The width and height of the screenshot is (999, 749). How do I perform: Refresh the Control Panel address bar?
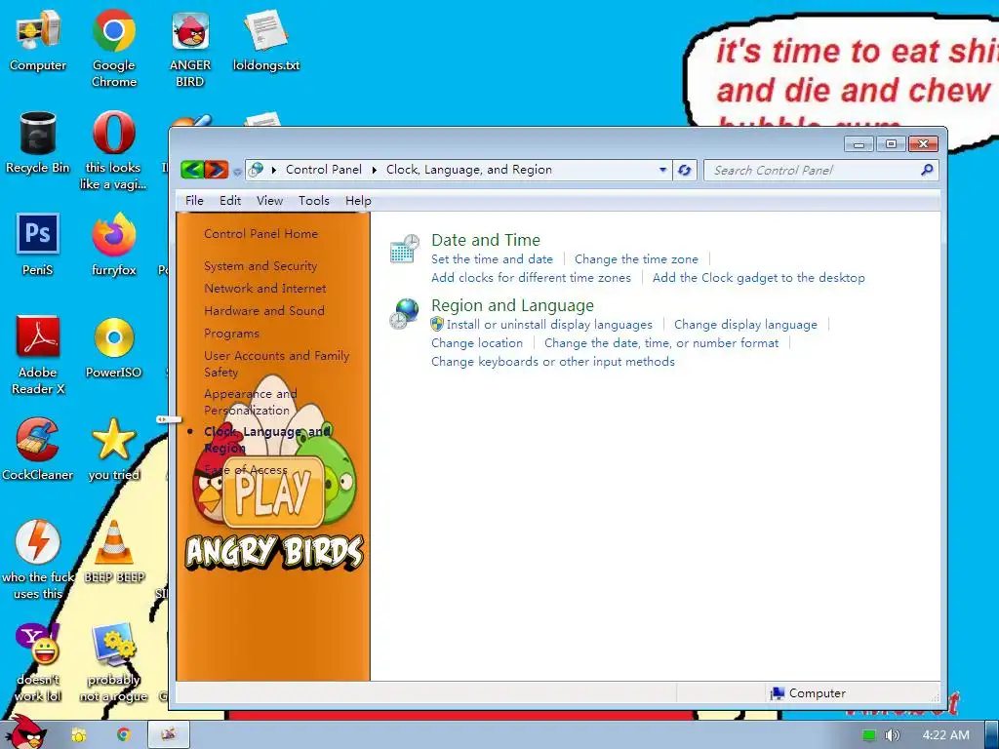(685, 170)
